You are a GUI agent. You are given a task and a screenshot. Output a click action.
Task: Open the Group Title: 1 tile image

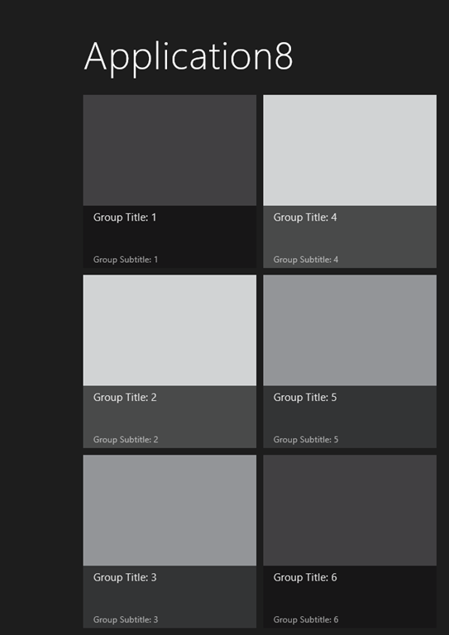point(170,150)
